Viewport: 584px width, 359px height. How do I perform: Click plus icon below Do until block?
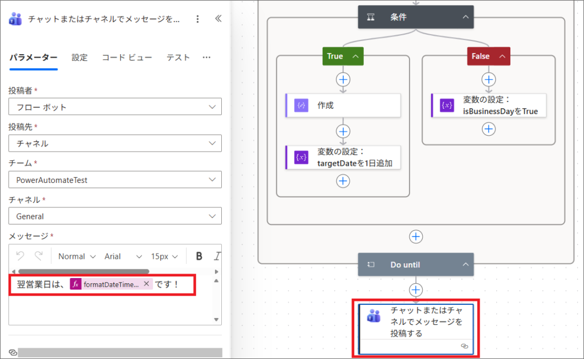416,290
